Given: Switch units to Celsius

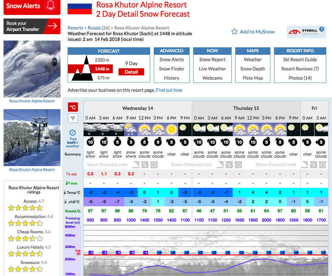Looking at the screenshot, I should pos(73,107).
